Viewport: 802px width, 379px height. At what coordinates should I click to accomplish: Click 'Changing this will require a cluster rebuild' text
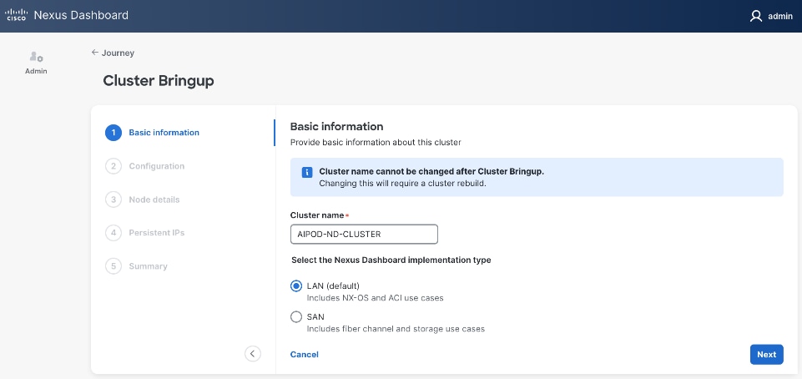[x=402, y=183]
